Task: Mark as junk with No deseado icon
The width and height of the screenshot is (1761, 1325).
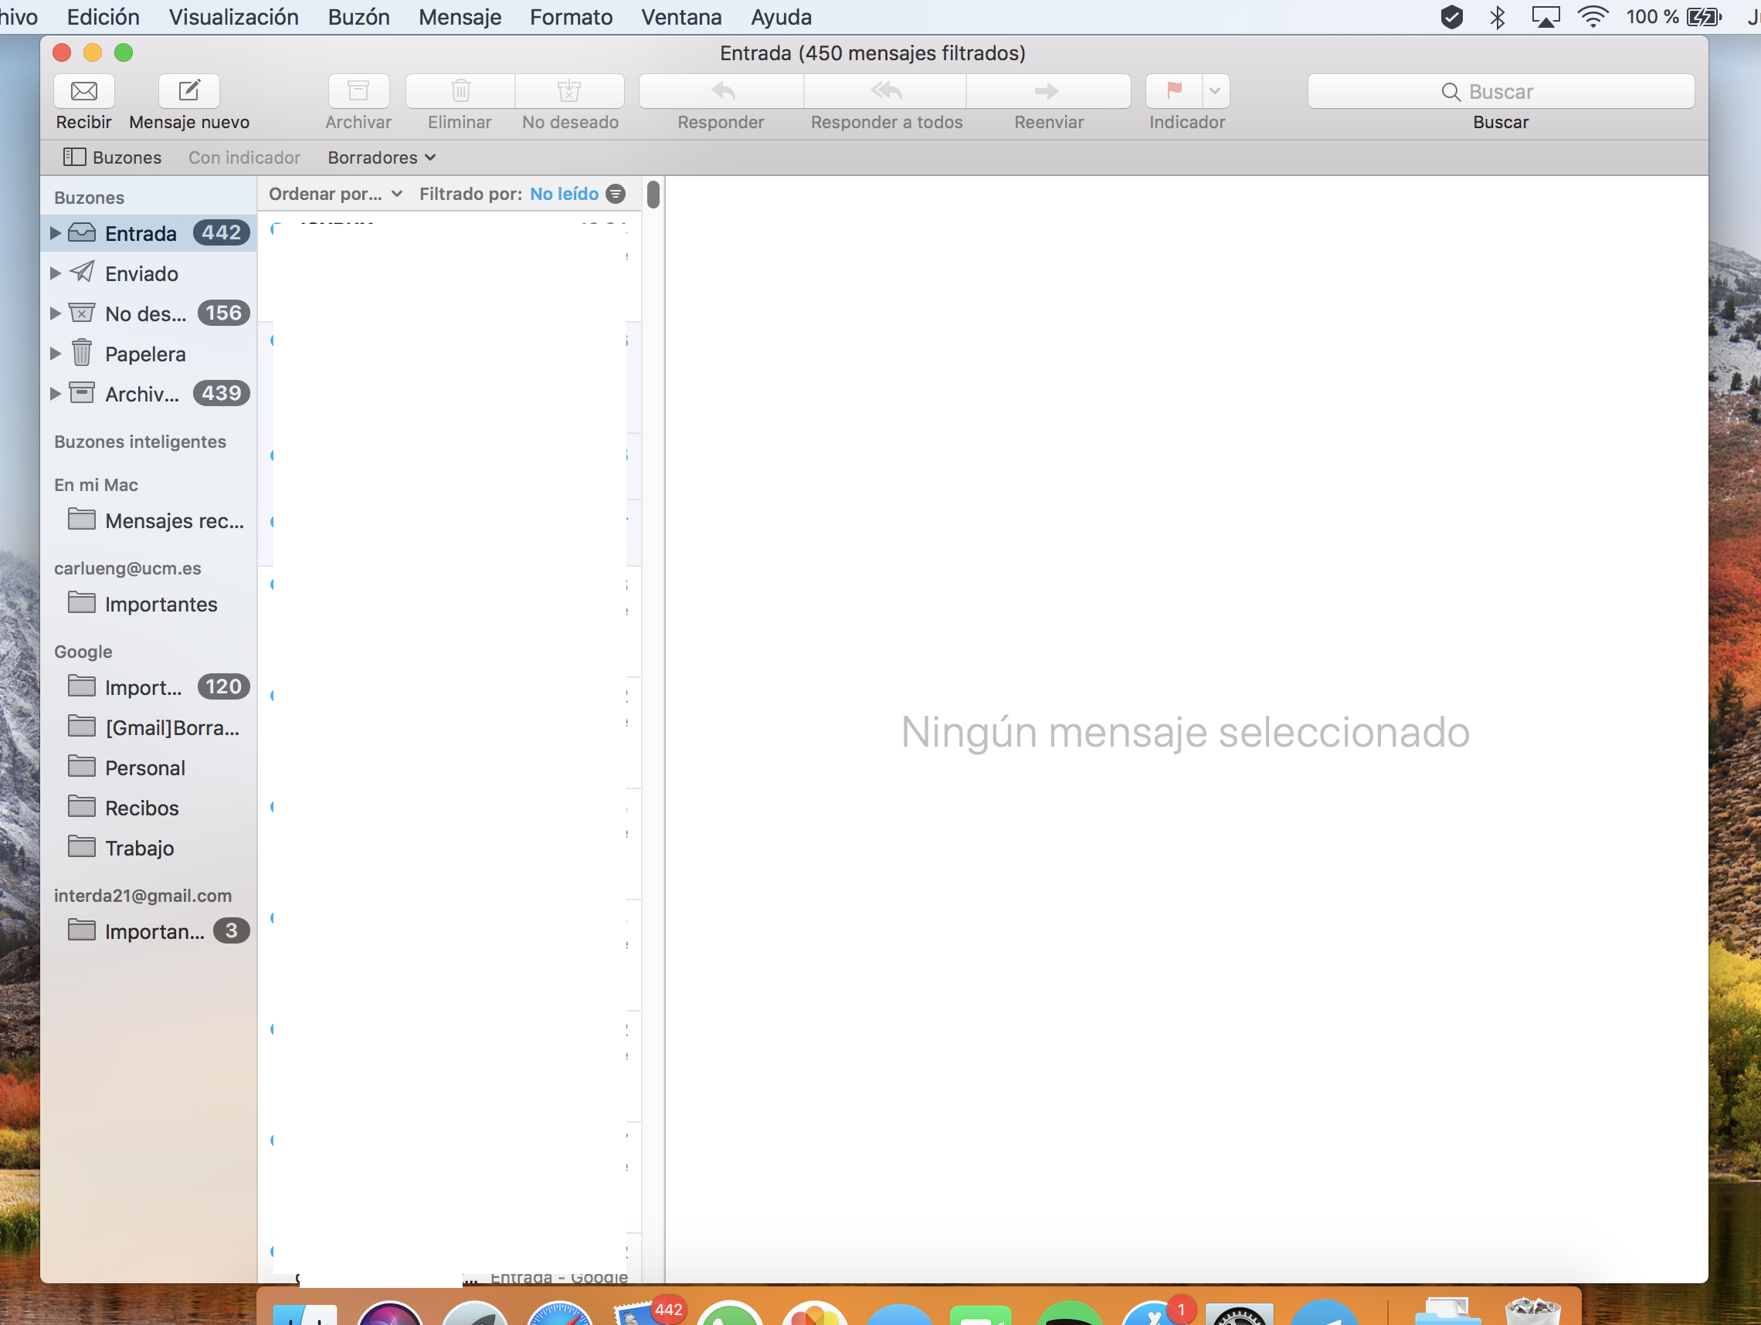Action: (569, 92)
